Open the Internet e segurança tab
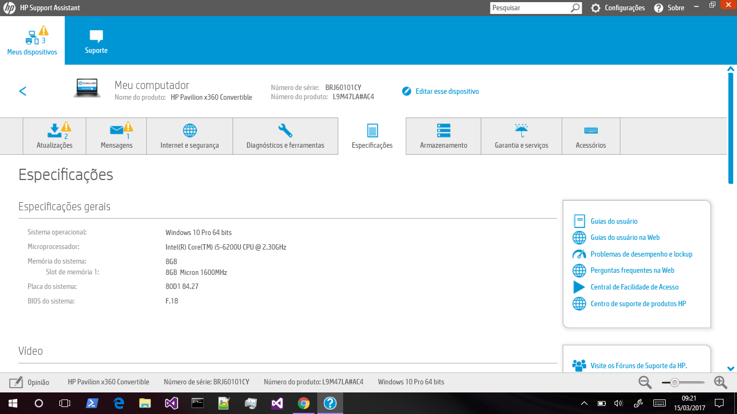The image size is (737, 414). coord(189,136)
